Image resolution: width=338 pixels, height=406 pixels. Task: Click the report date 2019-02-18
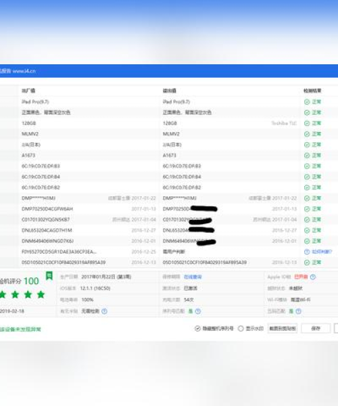pyautogui.click(x=12, y=311)
